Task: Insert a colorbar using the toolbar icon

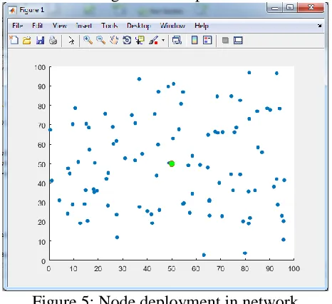Action: click(x=194, y=40)
